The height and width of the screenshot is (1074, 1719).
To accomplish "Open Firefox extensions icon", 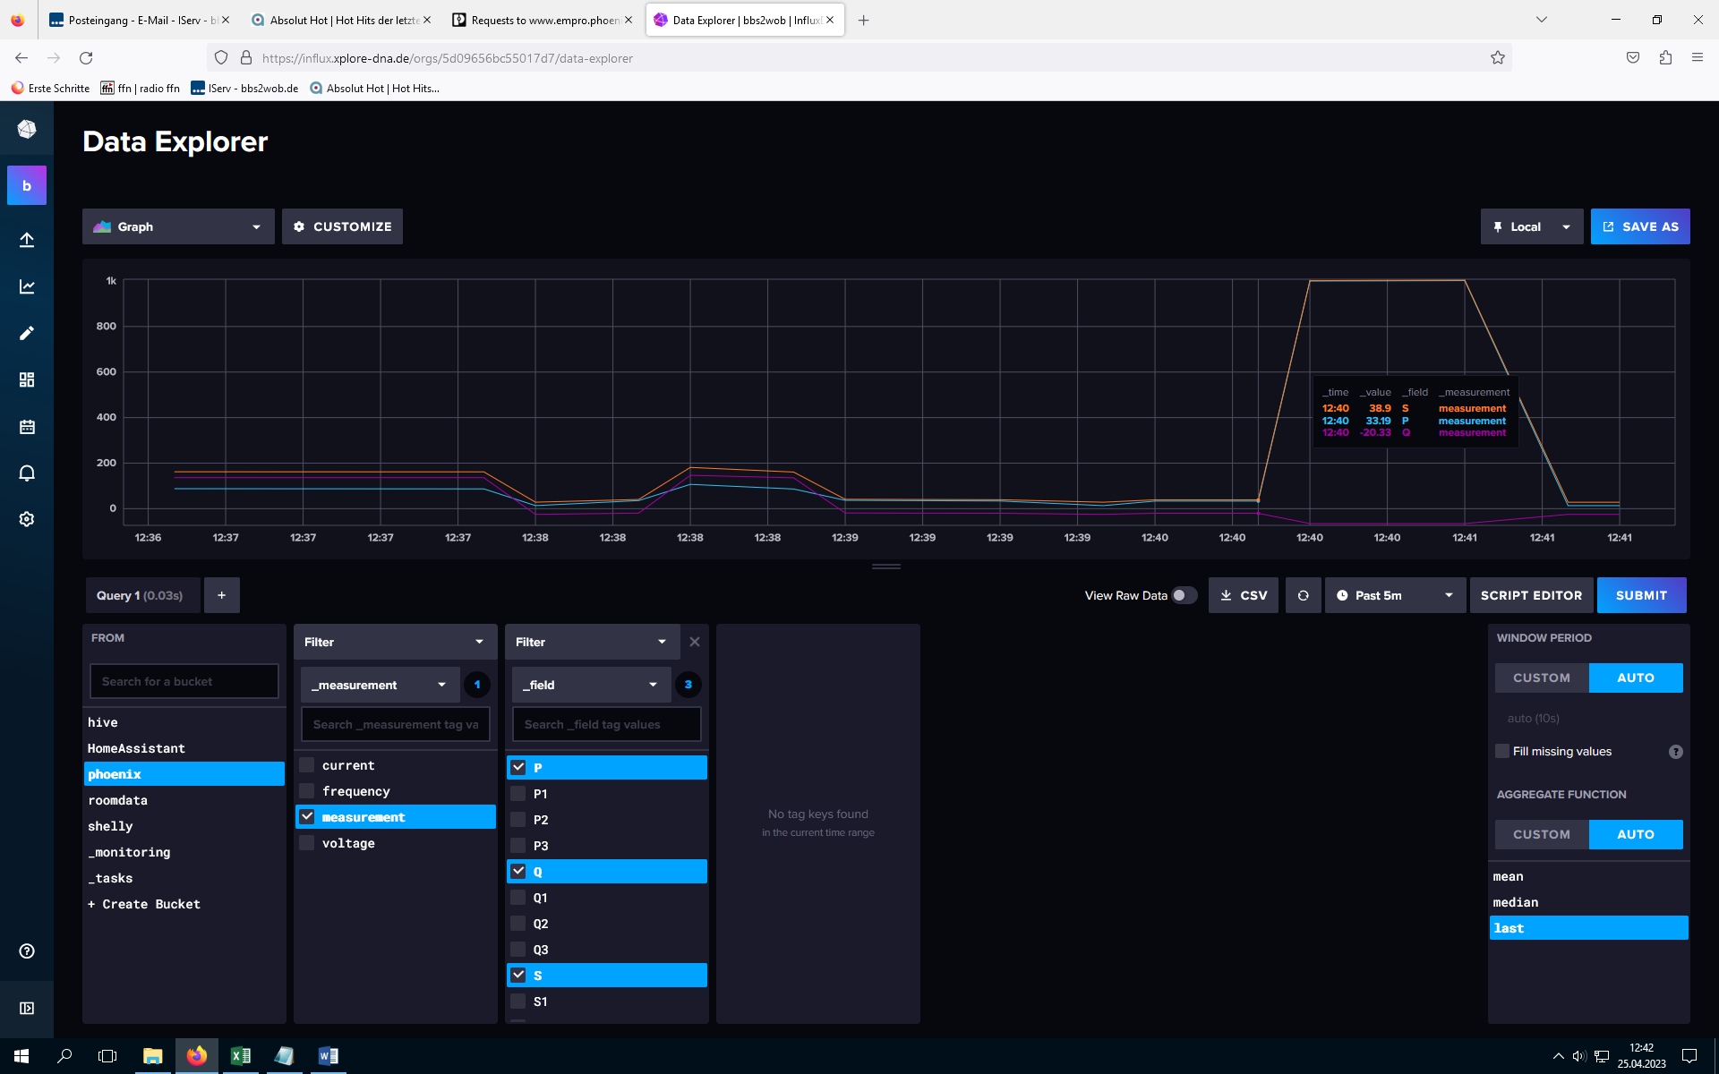I will 1665,58.
